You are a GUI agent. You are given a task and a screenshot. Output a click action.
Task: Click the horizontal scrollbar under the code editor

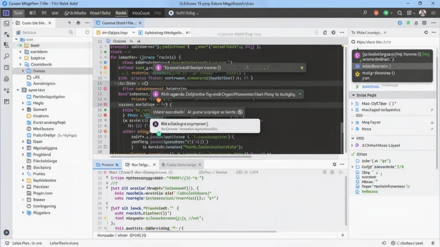point(181,157)
